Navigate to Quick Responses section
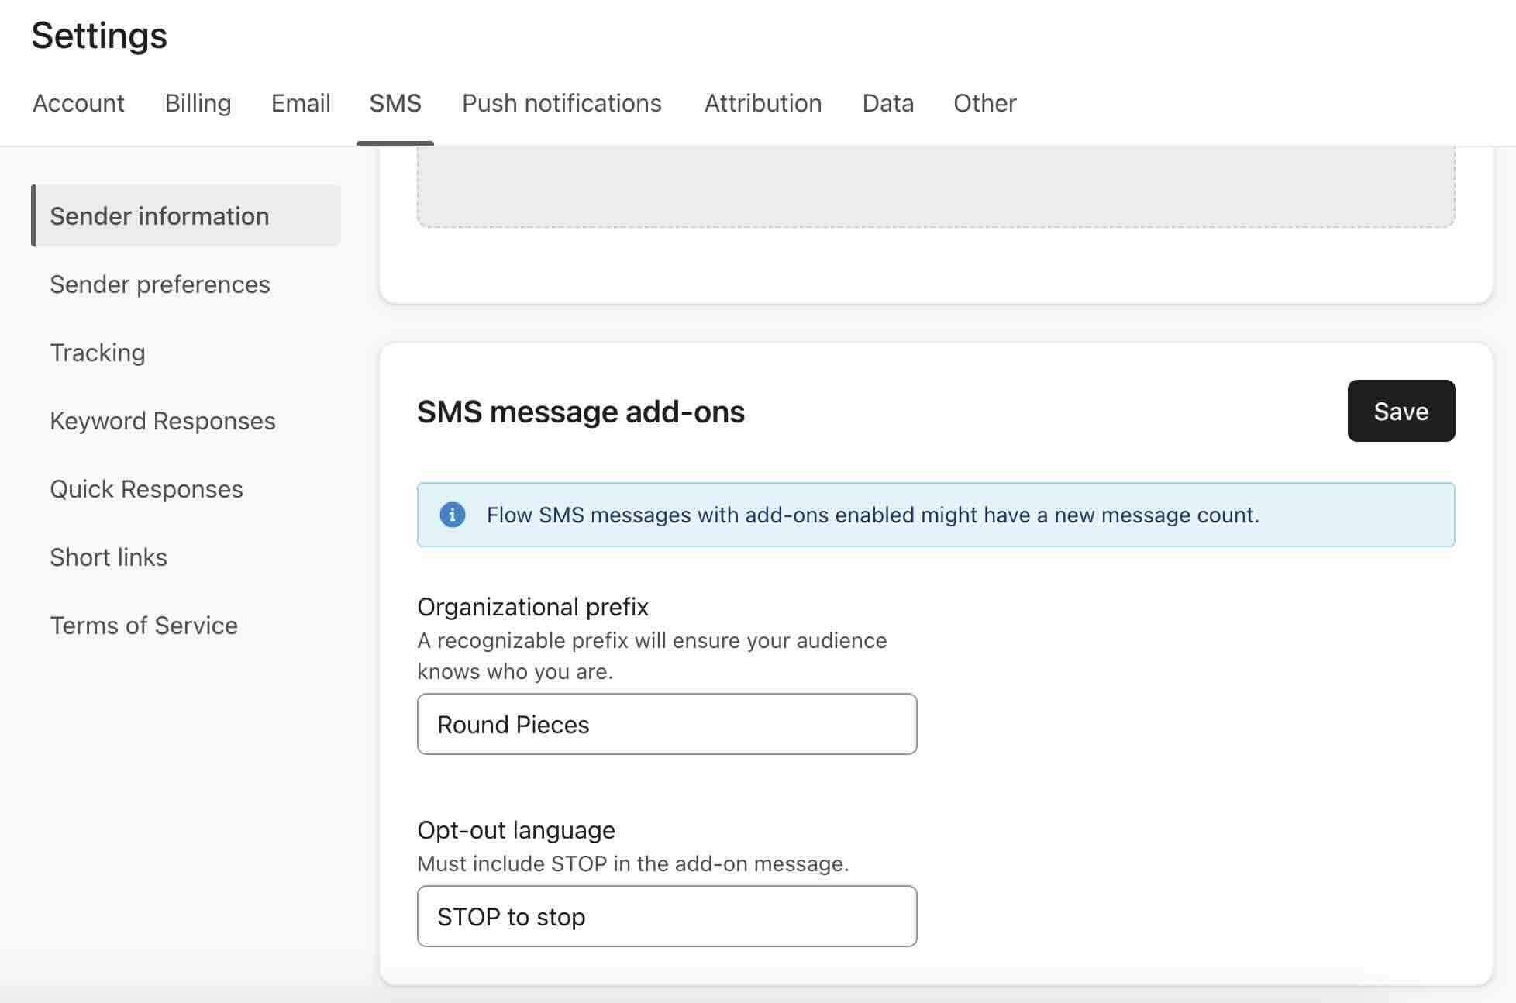 click(146, 488)
